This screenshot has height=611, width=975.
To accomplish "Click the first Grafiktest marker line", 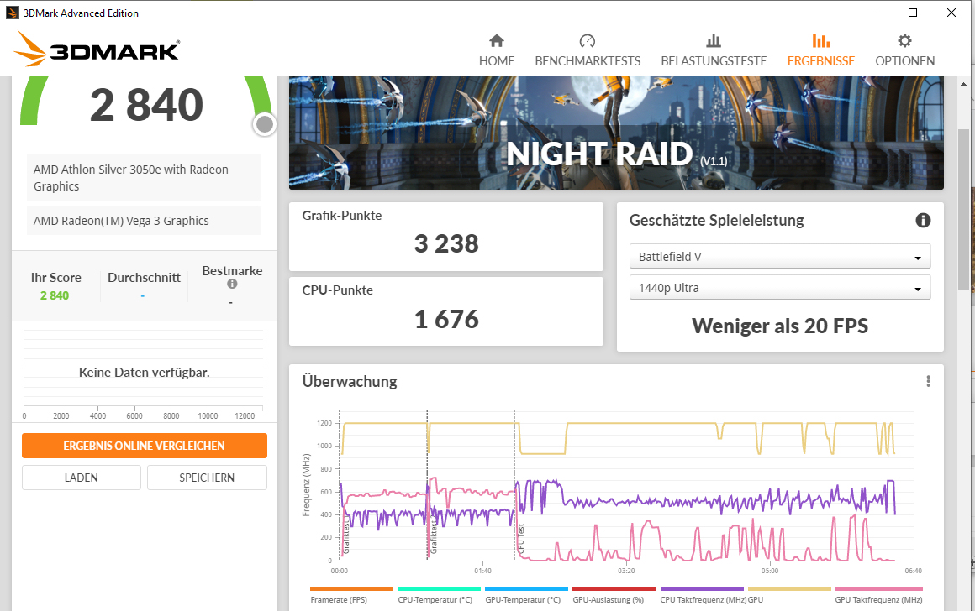I will point(340,484).
